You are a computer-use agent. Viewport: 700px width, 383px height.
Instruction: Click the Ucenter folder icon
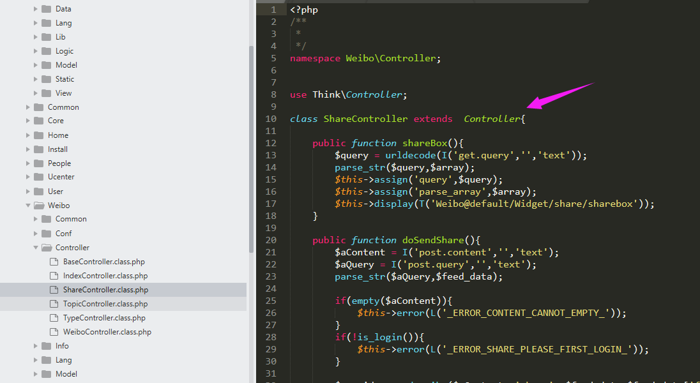[39, 177]
